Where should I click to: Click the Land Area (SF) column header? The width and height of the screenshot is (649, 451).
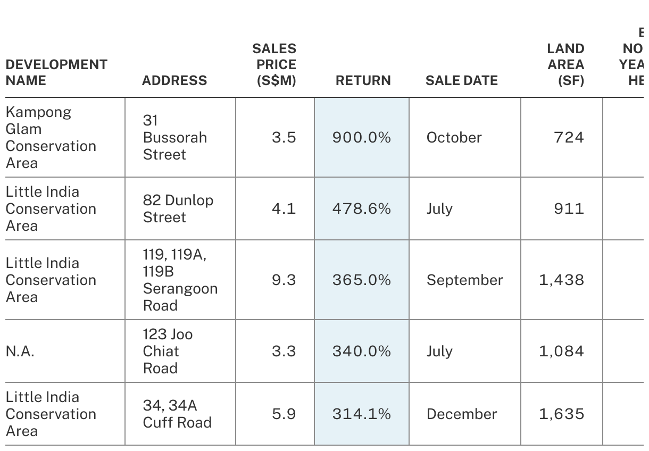click(x=565, y=64)
